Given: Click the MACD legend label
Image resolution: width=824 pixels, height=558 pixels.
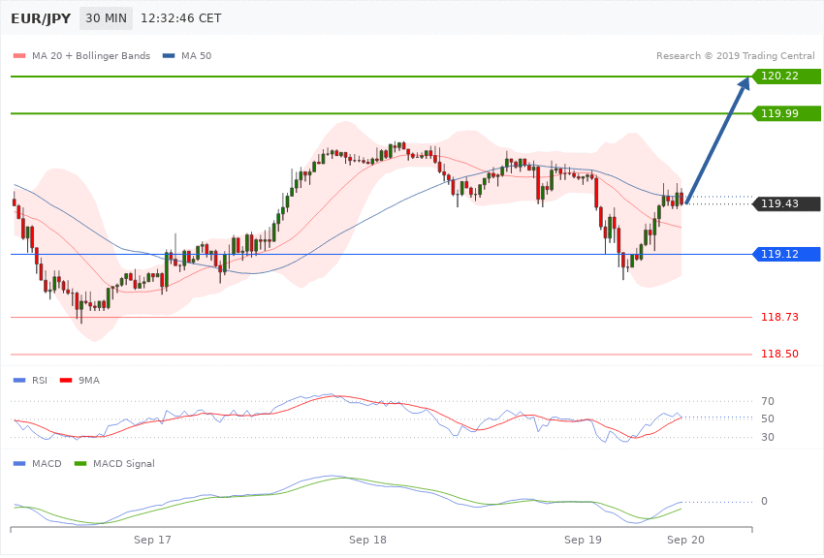Looking at the screenshot, I should point(47,463).
